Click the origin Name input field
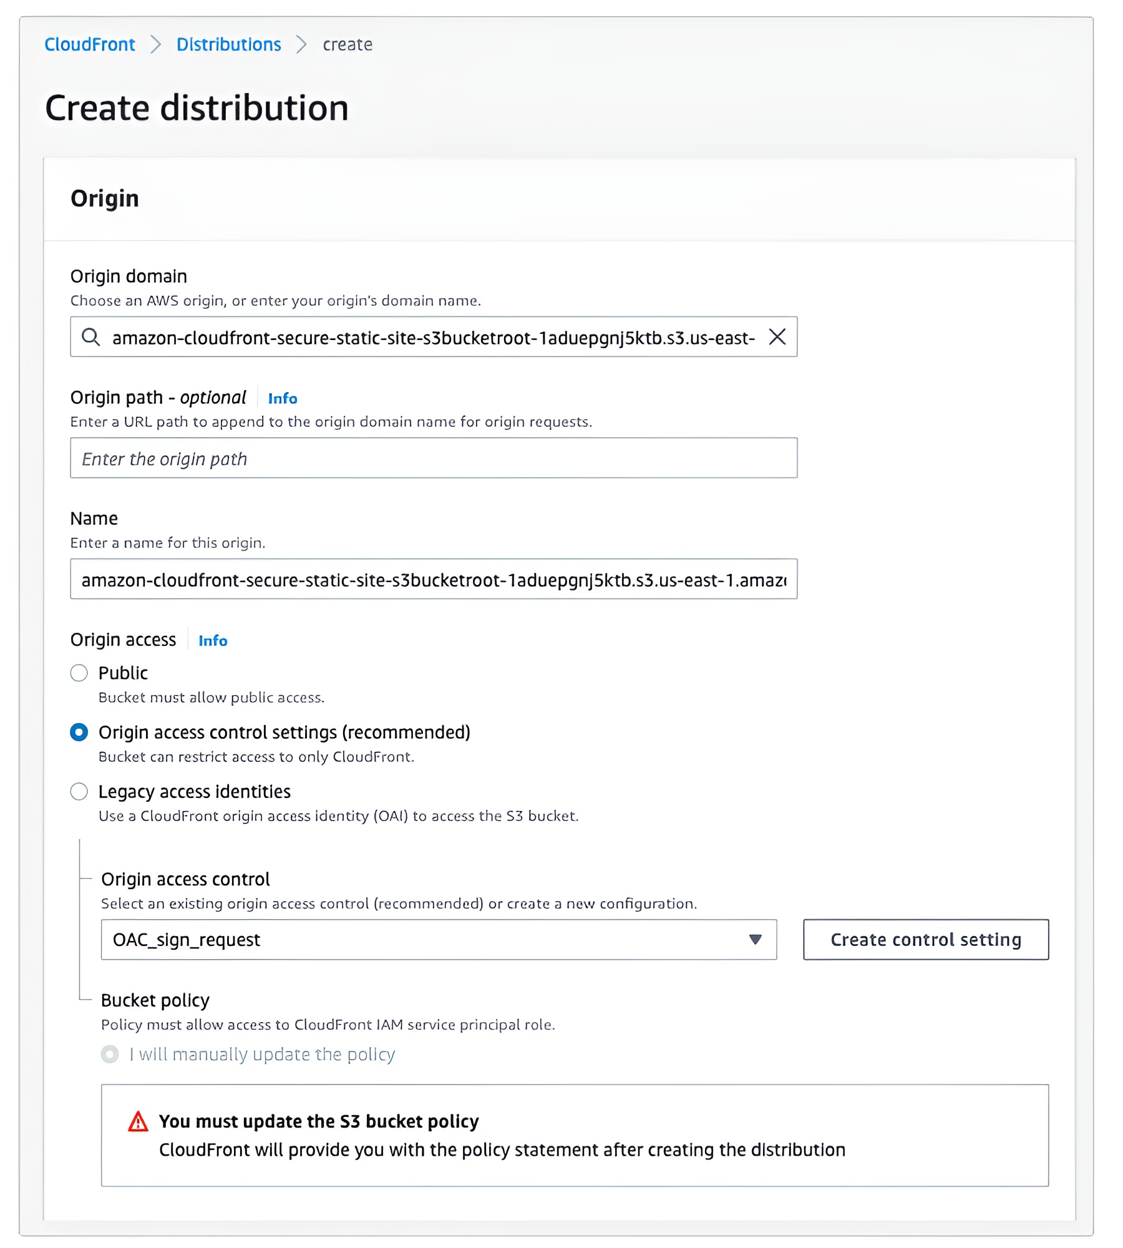The width and height of the screenshot is (1123, 1248). click(x=434, y=579)
